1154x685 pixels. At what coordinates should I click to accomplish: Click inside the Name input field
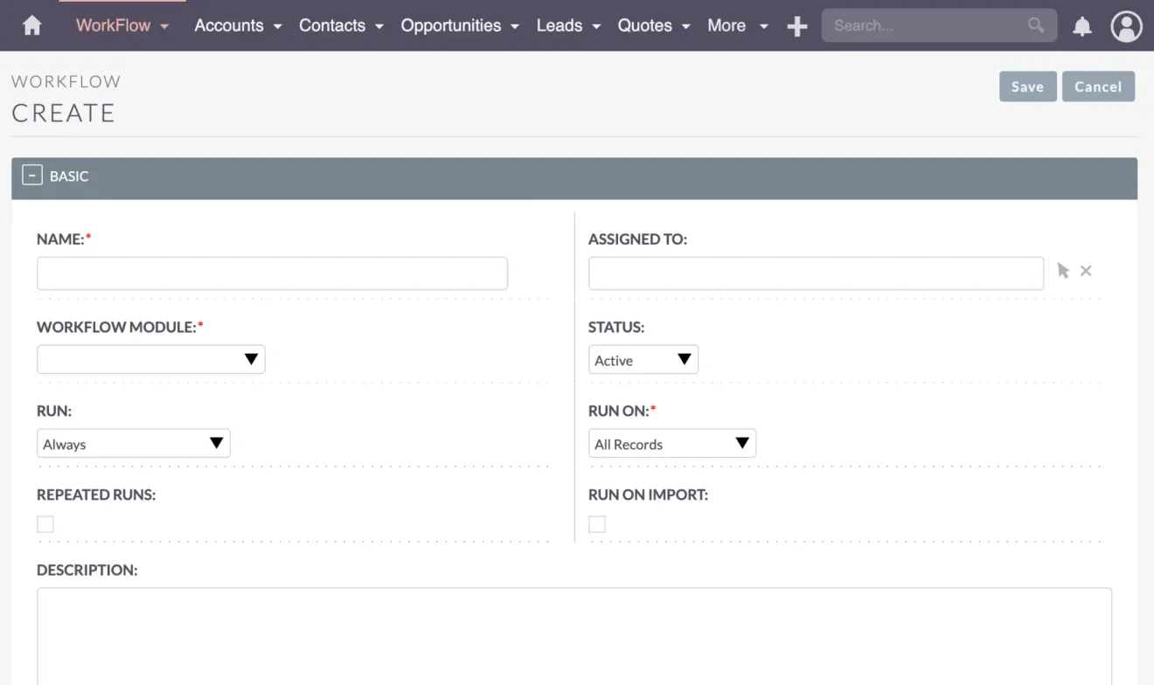click(272, 273)
